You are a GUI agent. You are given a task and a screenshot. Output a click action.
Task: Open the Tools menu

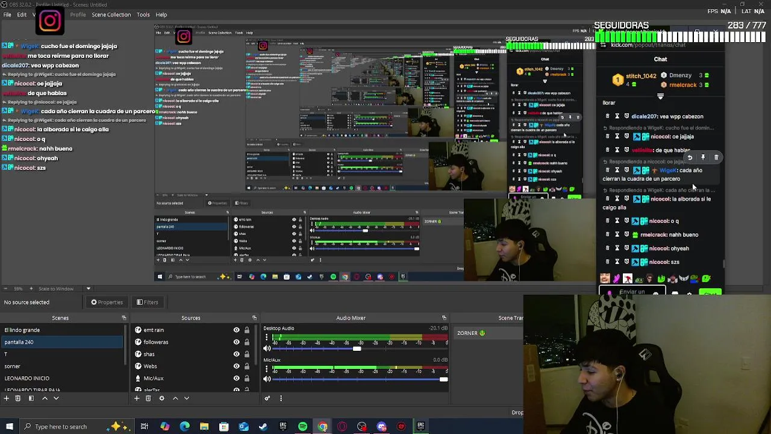143,14
